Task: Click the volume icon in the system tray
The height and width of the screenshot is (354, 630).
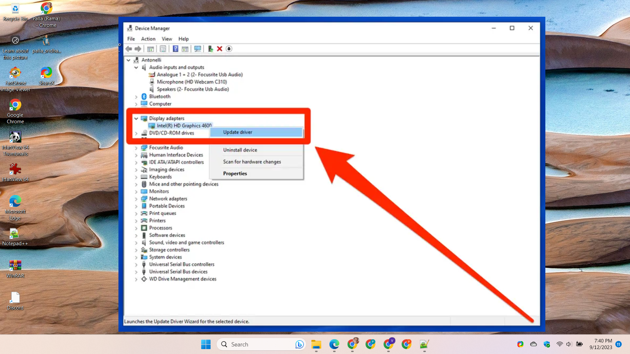Action: point(569,344)
